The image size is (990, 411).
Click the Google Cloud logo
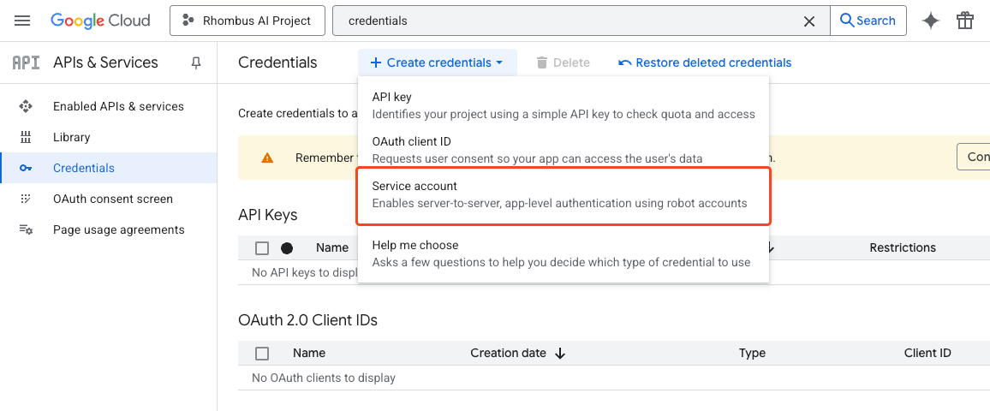click(100, 21)
